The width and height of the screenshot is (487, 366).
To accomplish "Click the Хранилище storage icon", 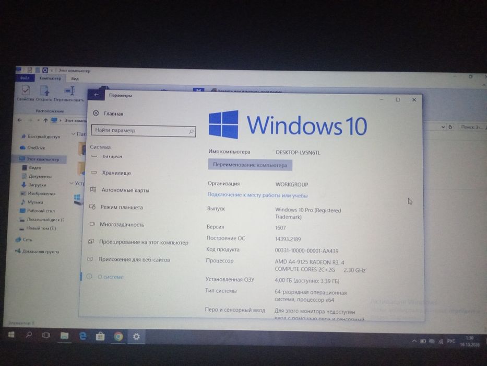I will pyautogui.click(x=94, y=172).
